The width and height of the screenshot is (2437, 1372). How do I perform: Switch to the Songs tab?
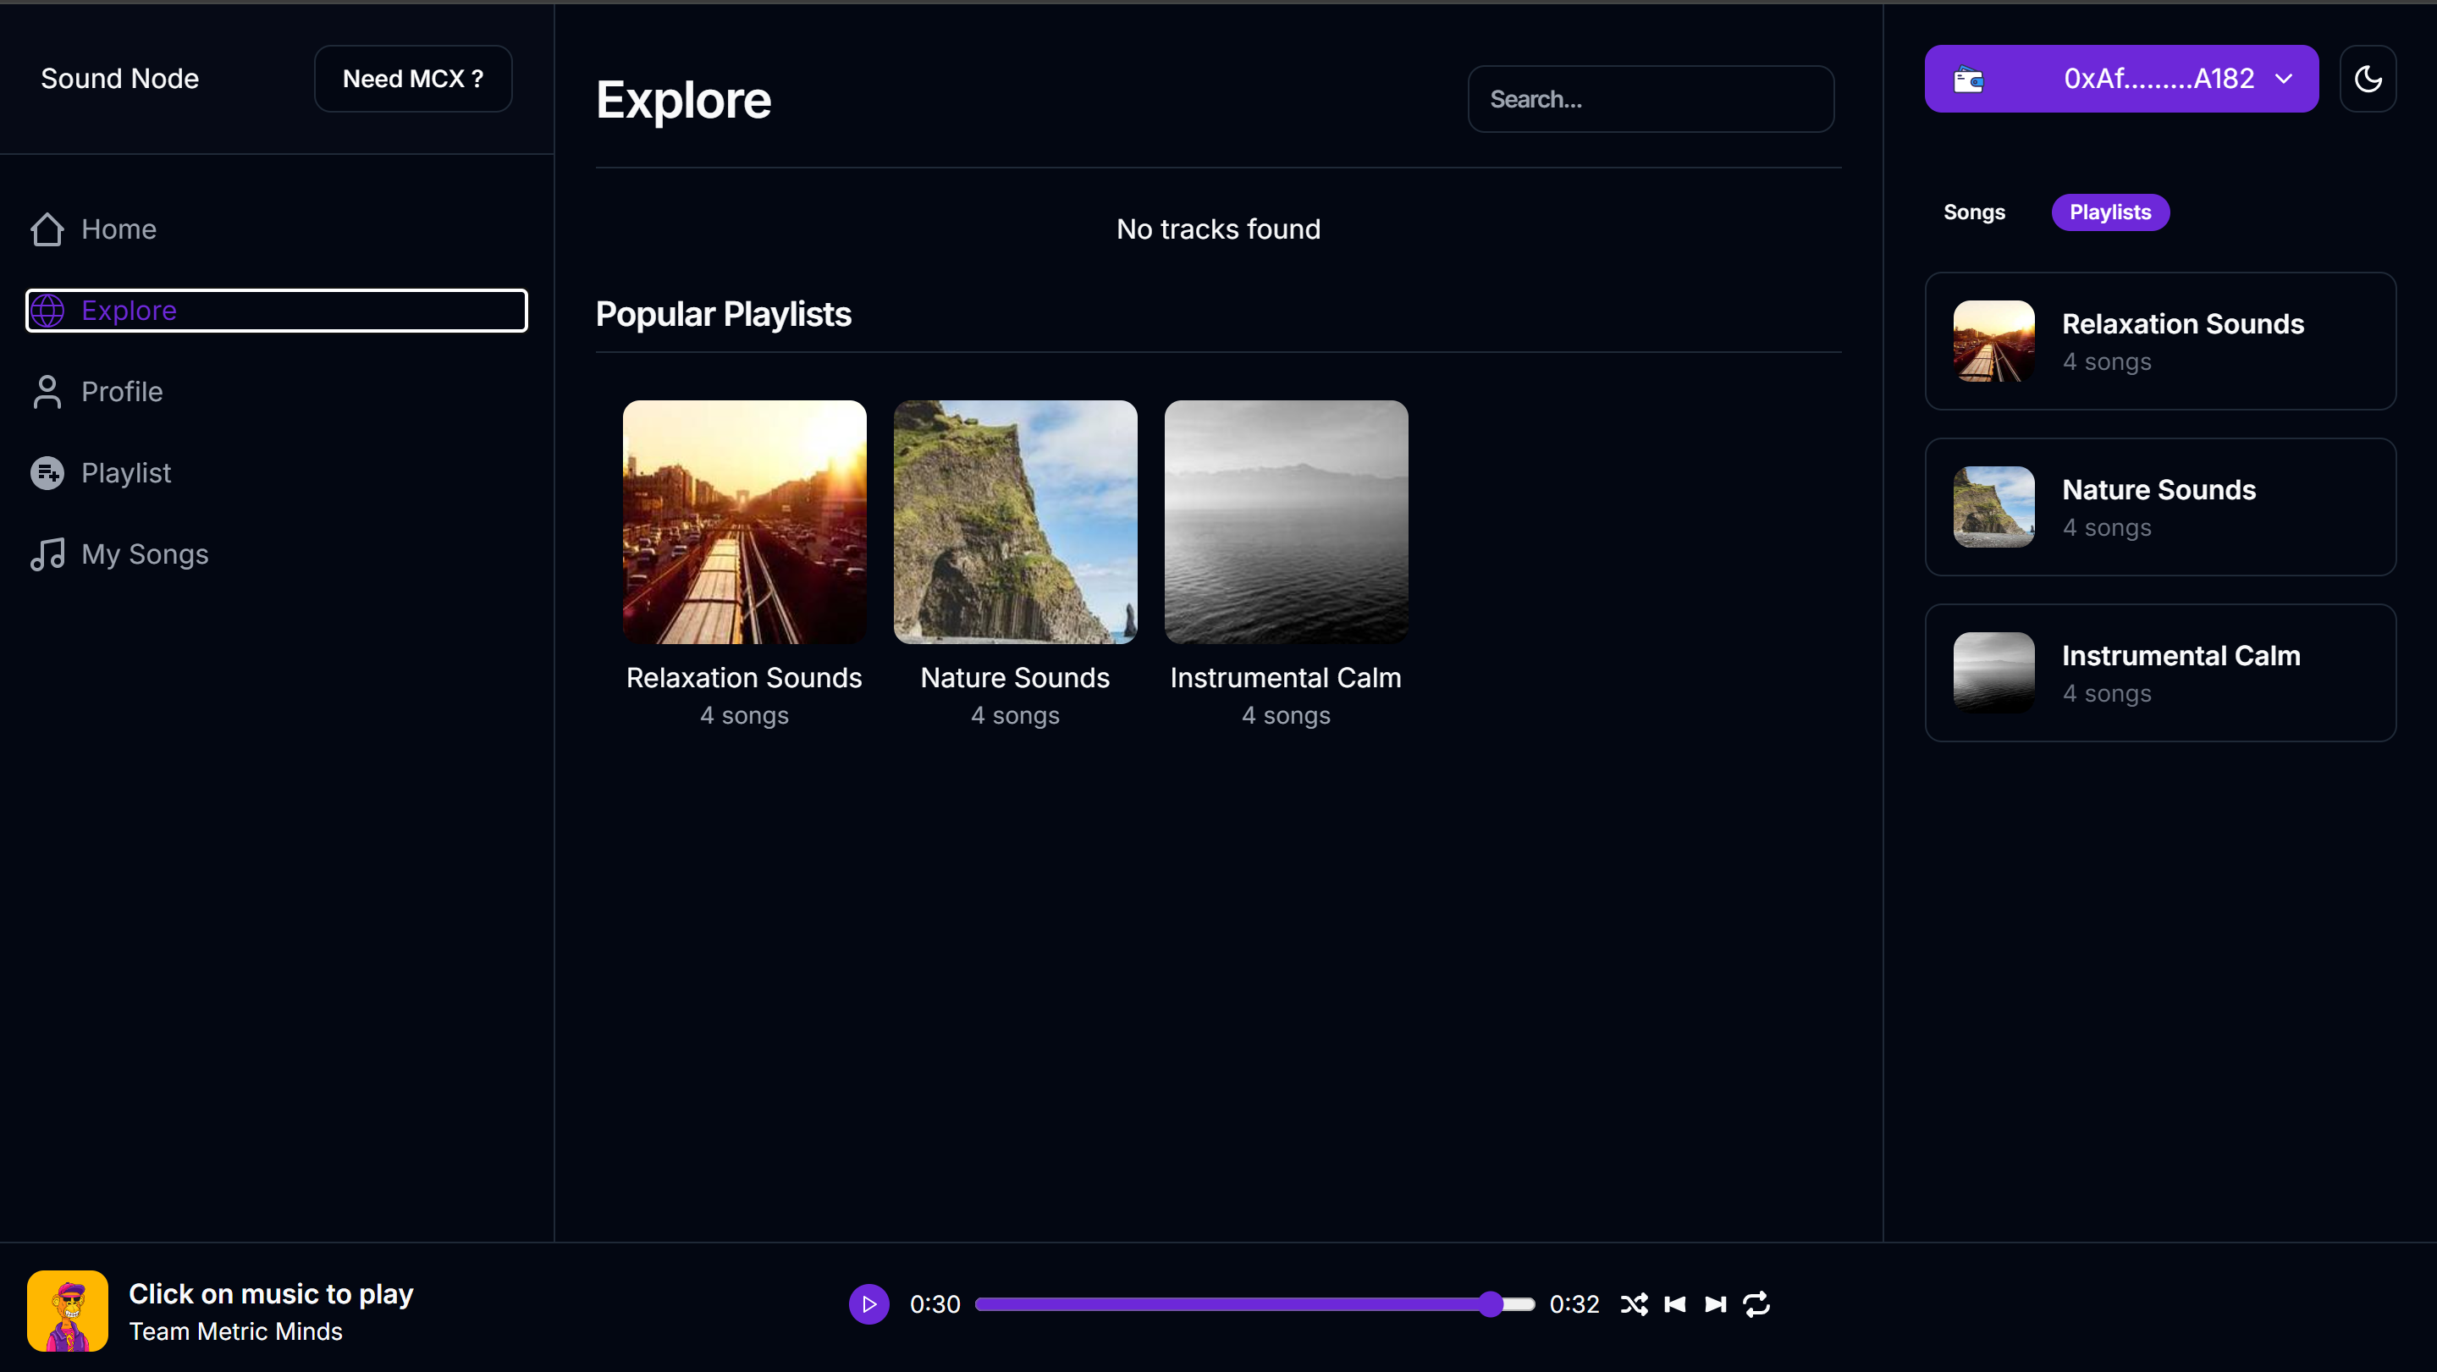(x=1973, y=212)
